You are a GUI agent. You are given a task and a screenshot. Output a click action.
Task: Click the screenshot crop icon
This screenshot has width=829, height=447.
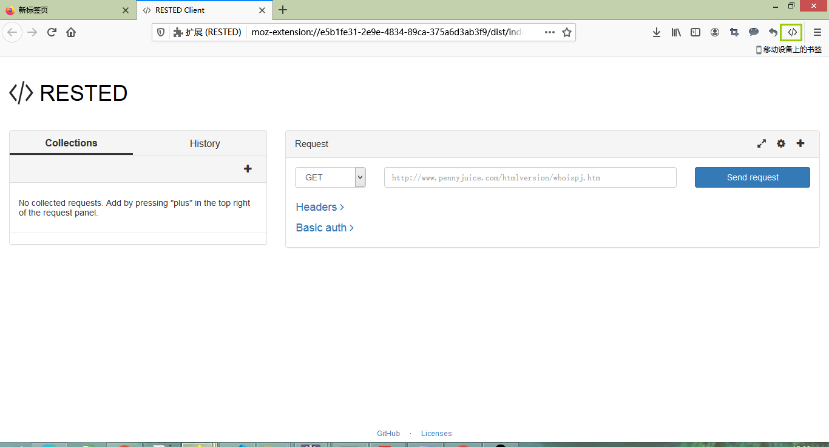pyautogui.click(x=734, y=32)
